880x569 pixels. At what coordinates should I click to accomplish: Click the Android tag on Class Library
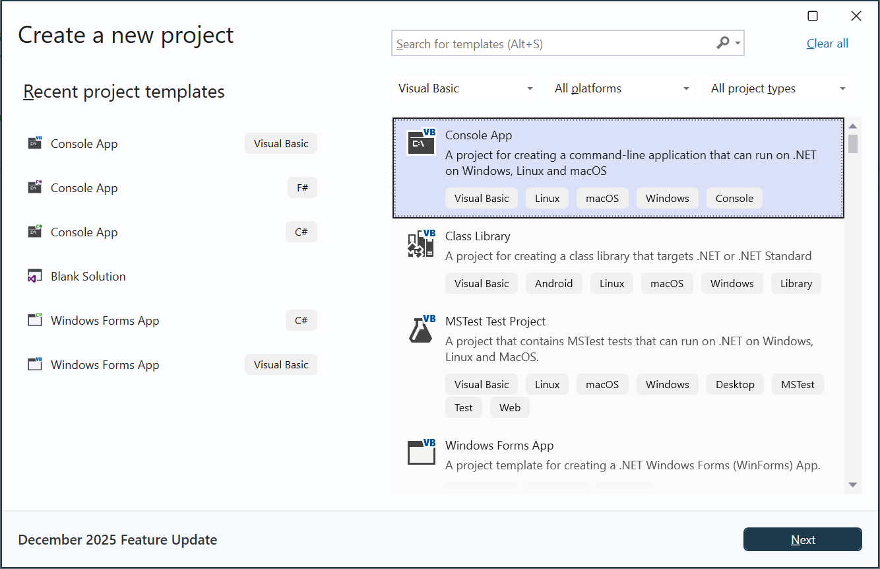(554, 283)
